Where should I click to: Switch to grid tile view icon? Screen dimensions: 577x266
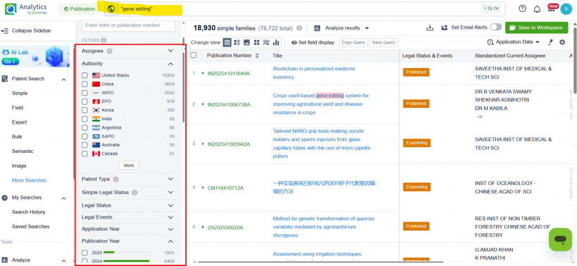[256, 43]
